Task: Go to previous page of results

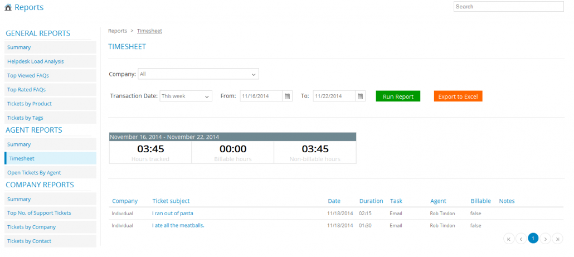Action: pos(521,239)
